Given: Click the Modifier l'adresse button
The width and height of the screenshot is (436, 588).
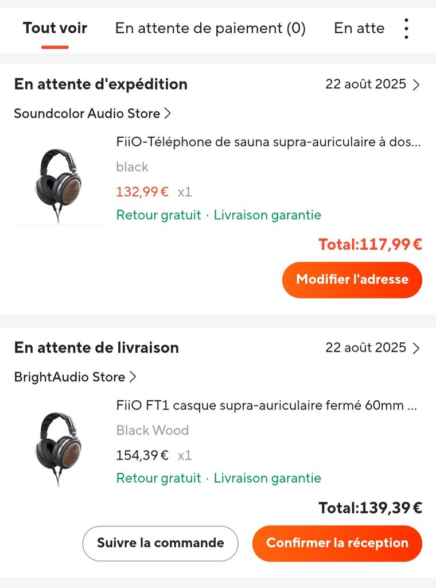Looking at the screenshot, I should 352,280.
